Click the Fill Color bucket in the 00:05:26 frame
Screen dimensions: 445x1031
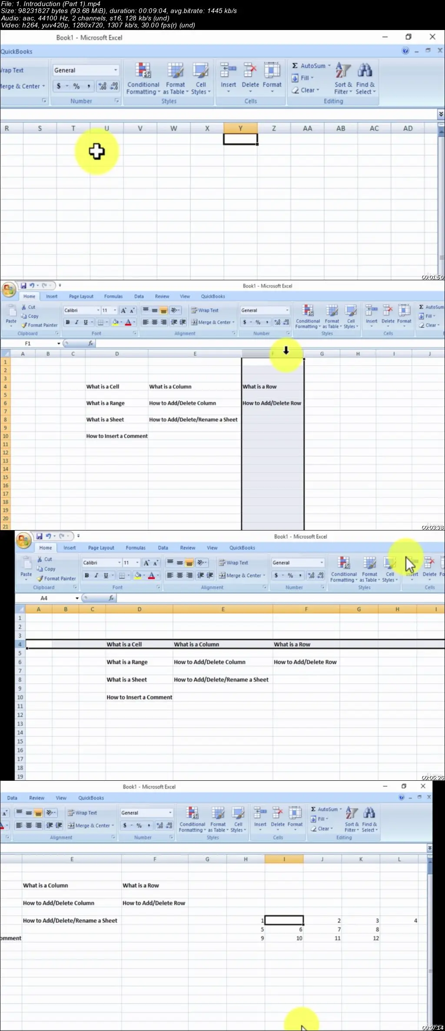[138, 575]
